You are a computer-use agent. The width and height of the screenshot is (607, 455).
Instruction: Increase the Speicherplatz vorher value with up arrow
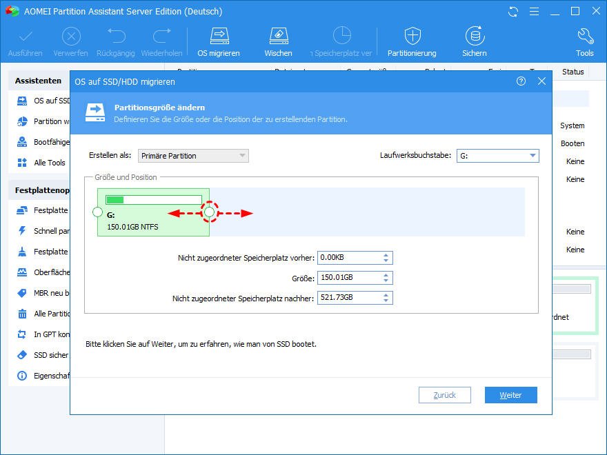386,255
